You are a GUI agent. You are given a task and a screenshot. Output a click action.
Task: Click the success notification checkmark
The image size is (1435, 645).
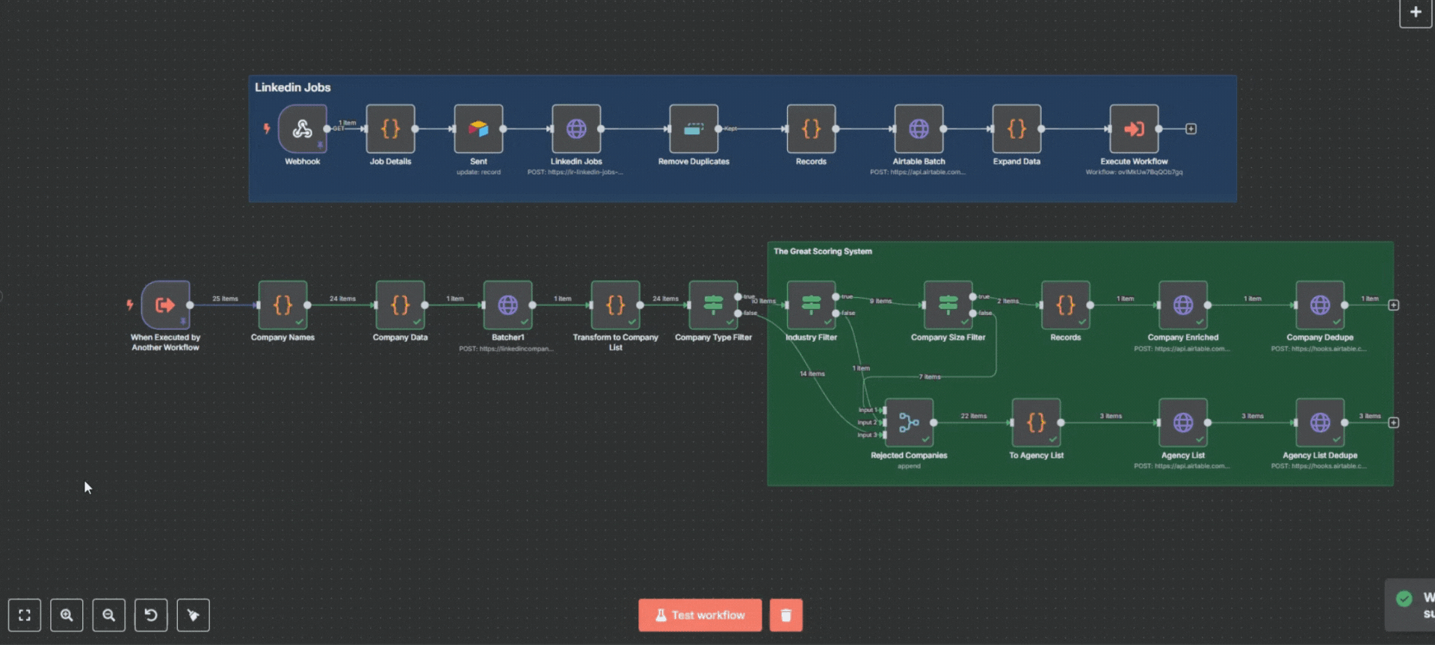tap(1404, 599)
